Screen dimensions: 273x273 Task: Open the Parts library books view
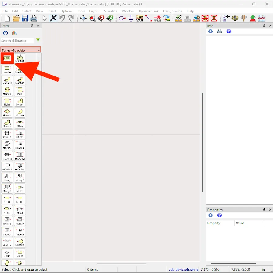coord(14,33)
